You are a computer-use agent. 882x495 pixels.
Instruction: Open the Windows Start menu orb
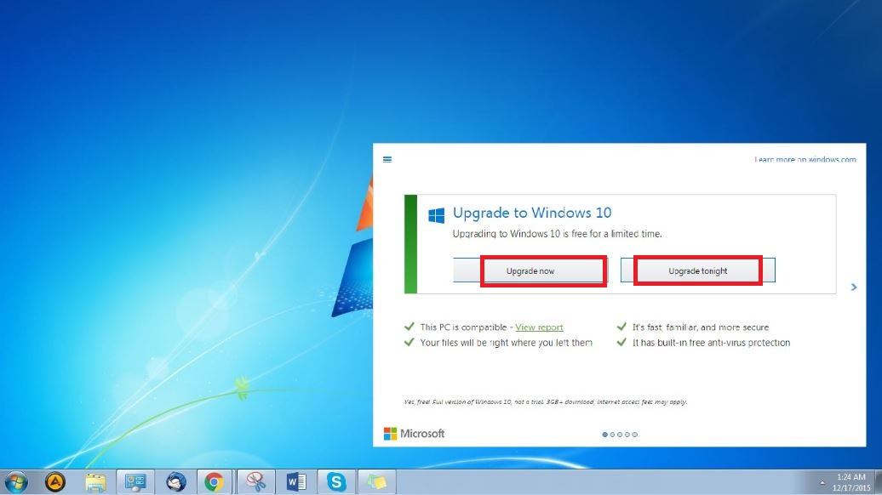coord(15,482)
